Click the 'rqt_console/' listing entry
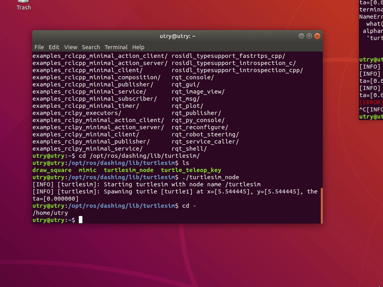Screen dimensions: 383x287 tap(193, 77)
